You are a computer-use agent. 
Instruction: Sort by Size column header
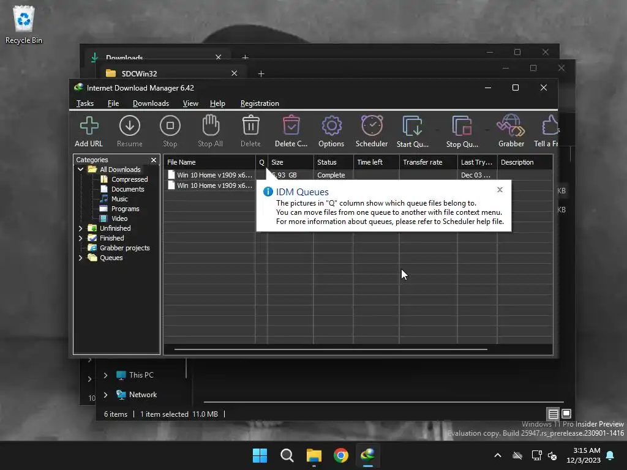pos(291,162)
